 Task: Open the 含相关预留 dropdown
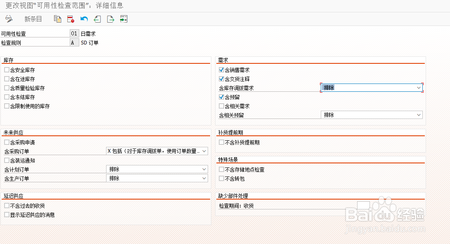coord(372,115)
